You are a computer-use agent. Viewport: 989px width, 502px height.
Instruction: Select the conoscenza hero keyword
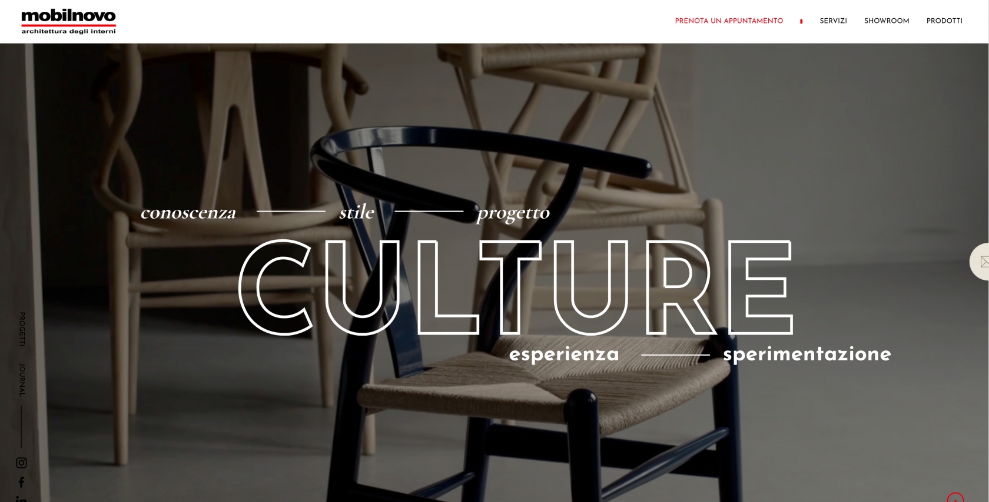[x=188, y=212]
